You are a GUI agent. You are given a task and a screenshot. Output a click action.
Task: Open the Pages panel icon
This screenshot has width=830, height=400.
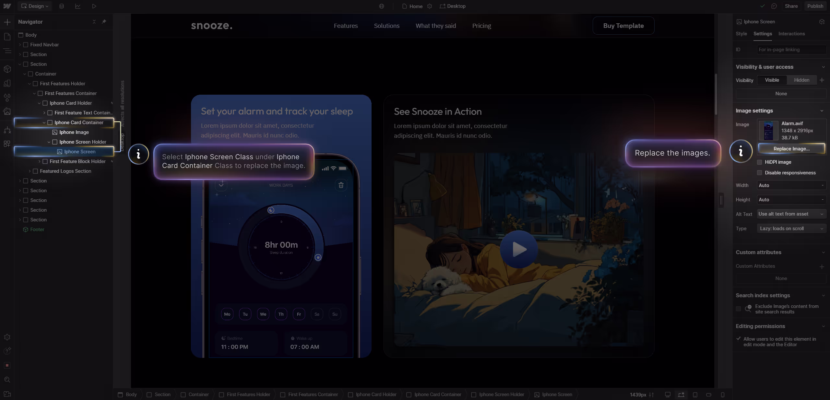(x=7, y=37)
